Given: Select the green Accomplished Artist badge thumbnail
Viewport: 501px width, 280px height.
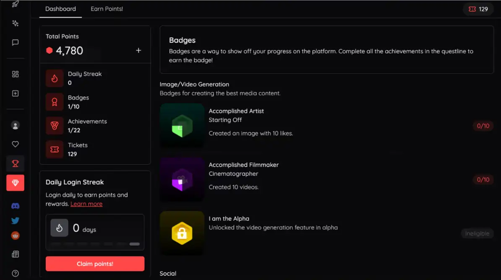Looking at the screenshot, I should (x=182, y=125).
